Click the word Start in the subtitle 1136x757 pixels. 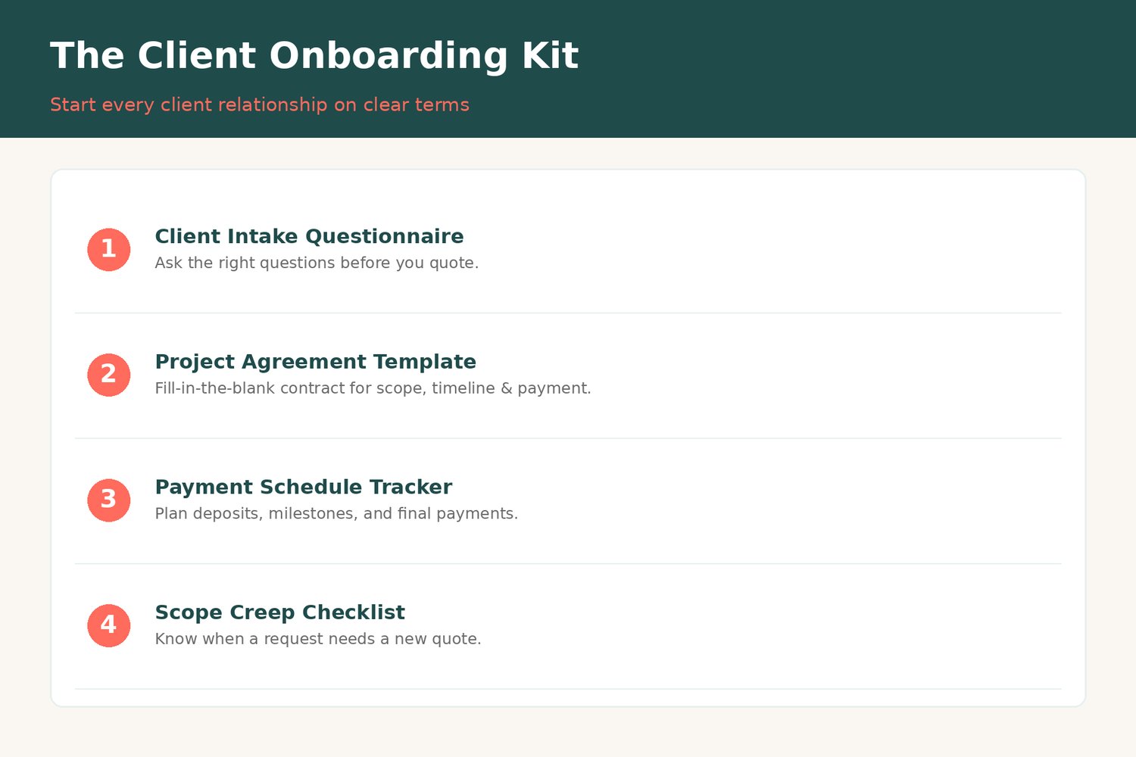click(73, 104)
